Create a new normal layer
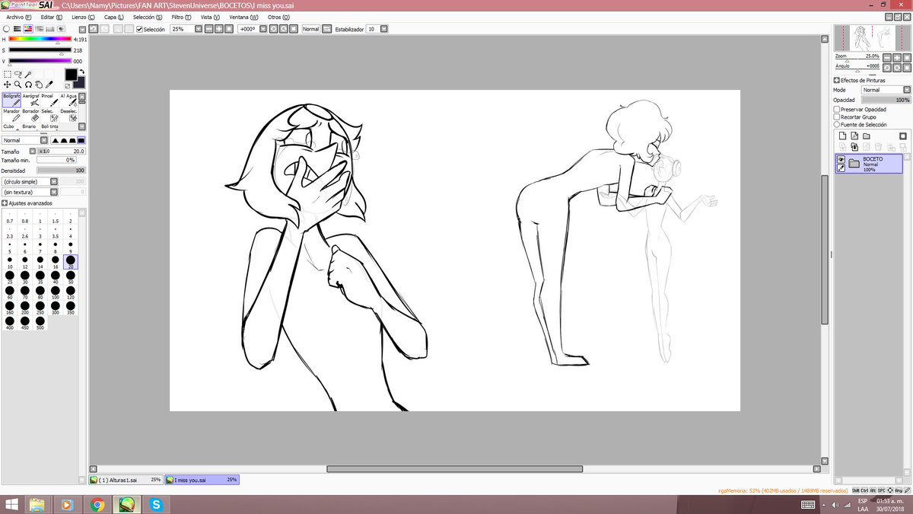 coord(842,136)
